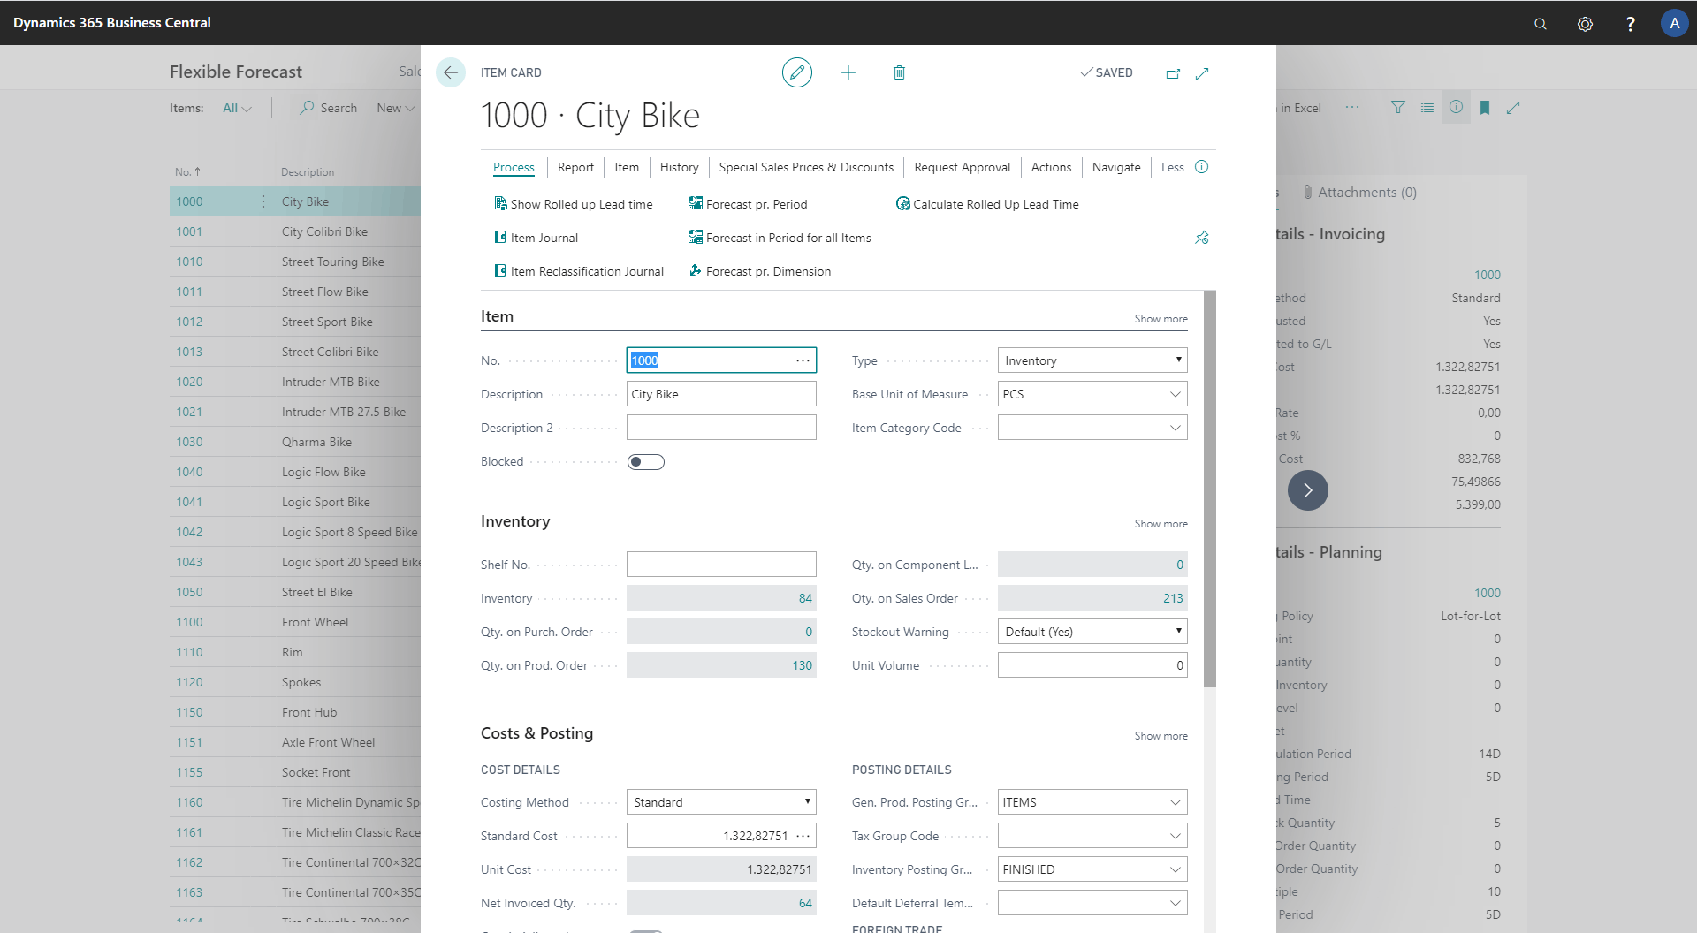The image size is (1697, 933).
Task: Click Show more in the Inventory section
Action: click(1160, 523)
